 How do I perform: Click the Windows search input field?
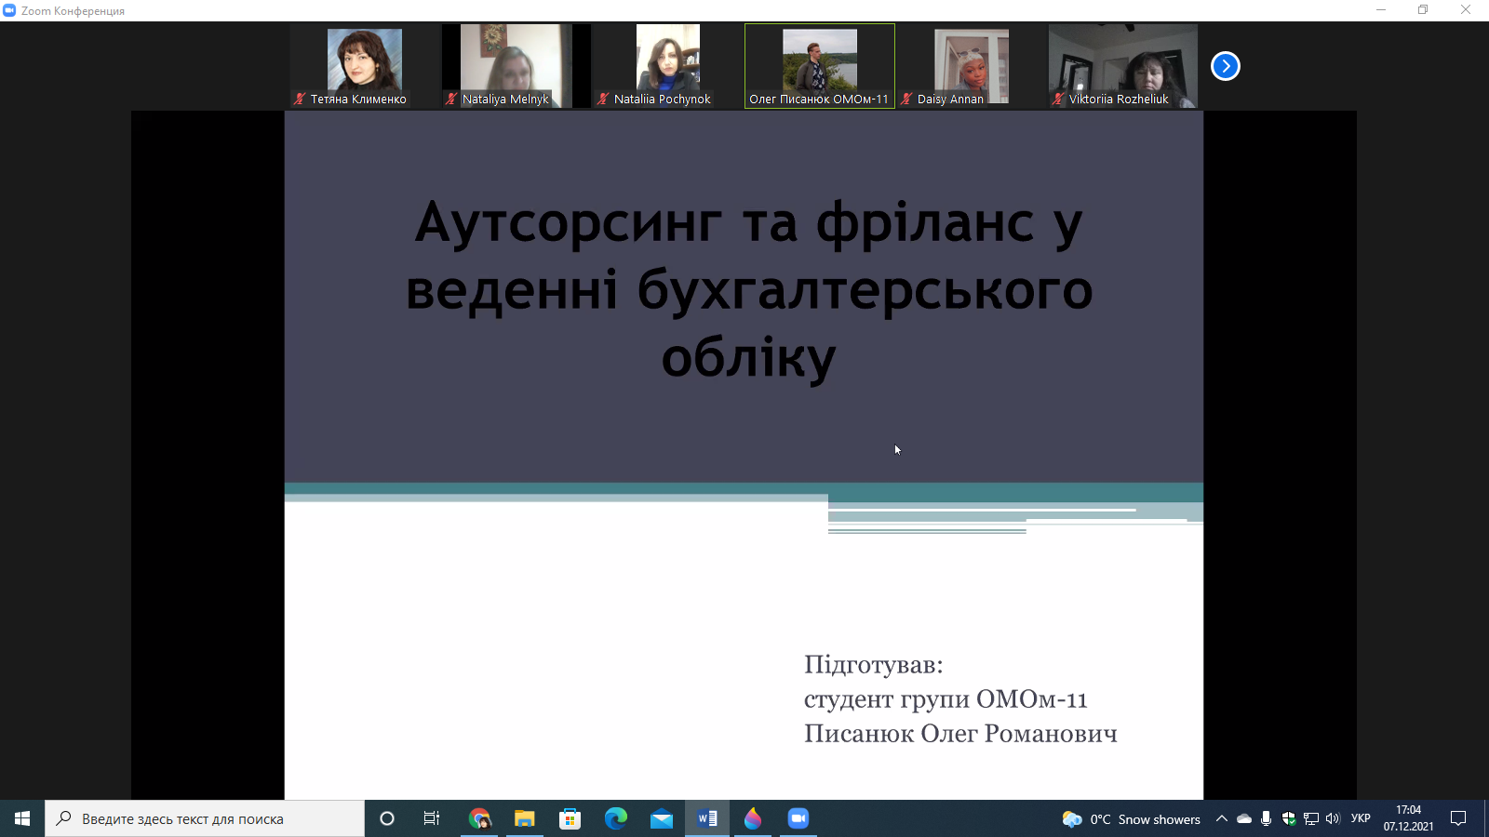click(x=205, y=818)
